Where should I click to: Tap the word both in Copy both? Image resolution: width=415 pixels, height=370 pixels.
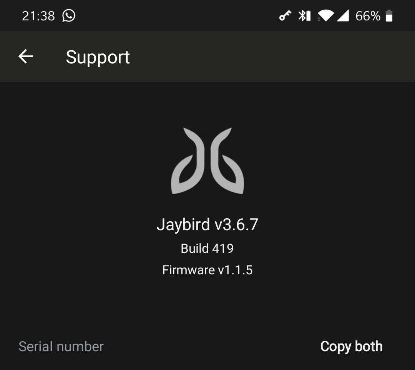[x=369, y=346]
